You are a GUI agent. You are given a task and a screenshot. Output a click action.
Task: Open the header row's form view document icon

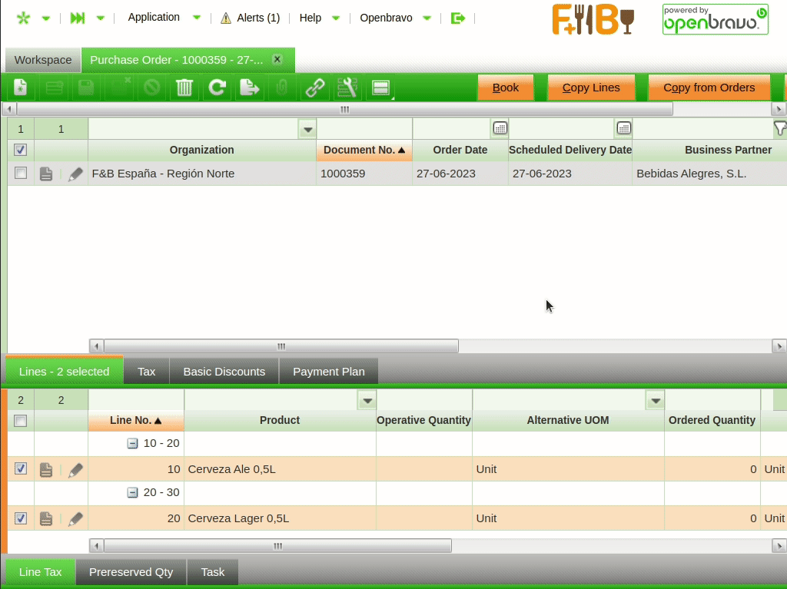pyautogui.click(x=45, y=174)
